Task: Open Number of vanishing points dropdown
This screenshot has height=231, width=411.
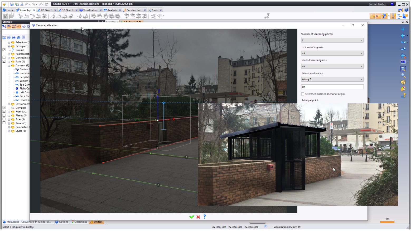Action: point(332,40)
